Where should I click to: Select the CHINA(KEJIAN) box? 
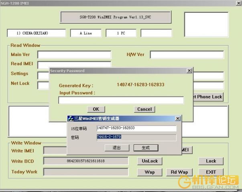tap(37, 33)
